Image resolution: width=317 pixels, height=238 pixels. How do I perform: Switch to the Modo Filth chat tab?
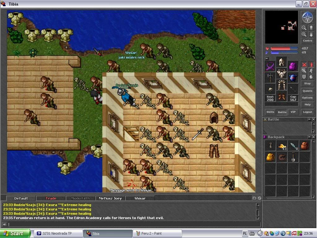(80, 198)
